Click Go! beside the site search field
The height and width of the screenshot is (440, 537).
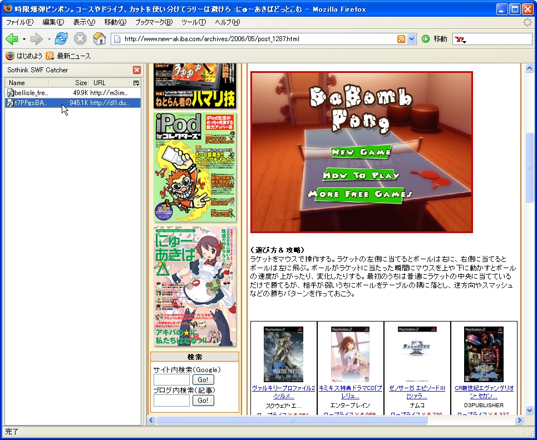tap(203, 380)
